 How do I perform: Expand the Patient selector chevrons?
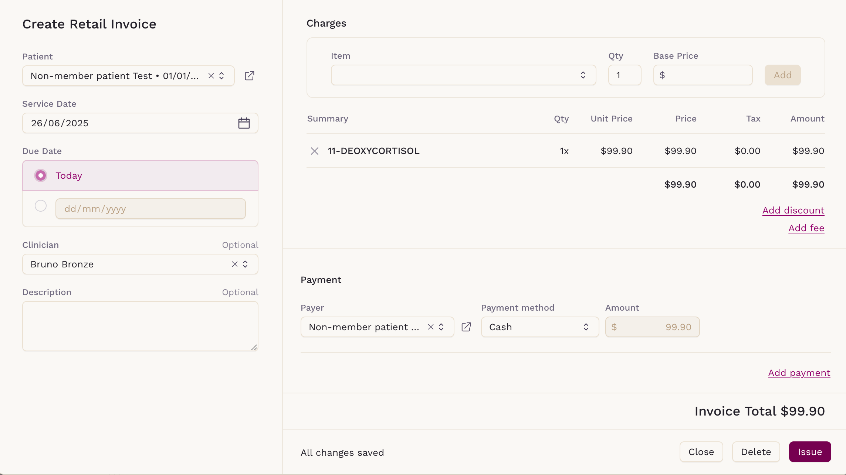coord(221,76)
